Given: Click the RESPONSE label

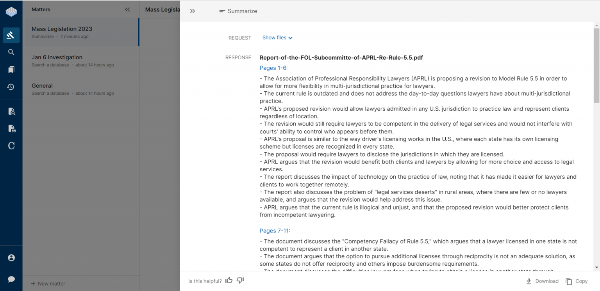Looking at the screenshot, I should coord(238,58).
